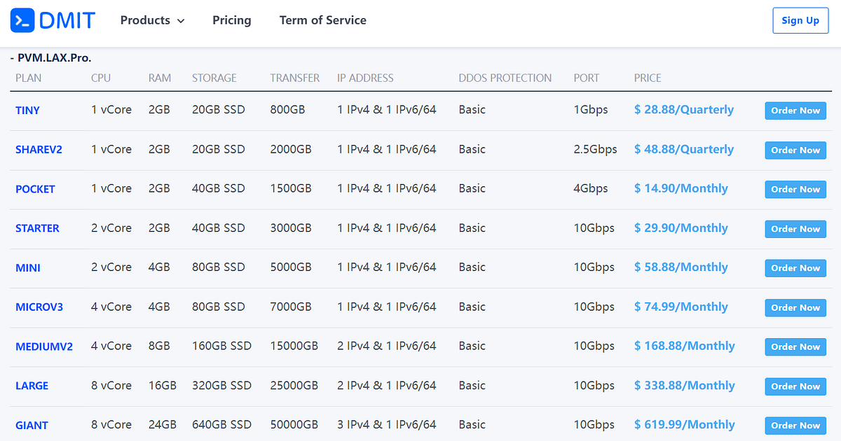This screenshot has width=841, height=441.
Task: Click the STARTER plan link
Action: (37, 227)
